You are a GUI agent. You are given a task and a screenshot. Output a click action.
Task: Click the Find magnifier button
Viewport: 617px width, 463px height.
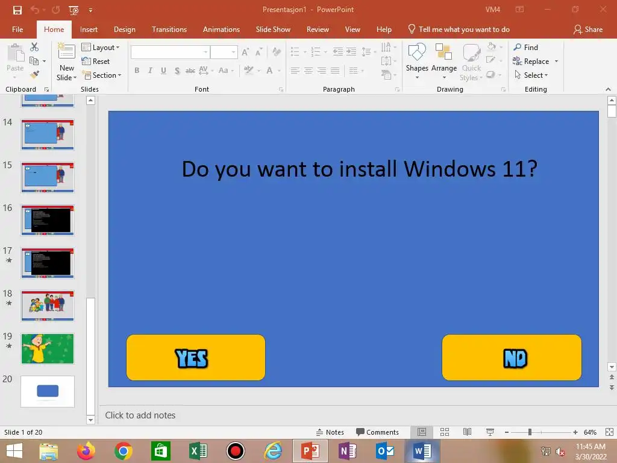click(x=525, y=47)
